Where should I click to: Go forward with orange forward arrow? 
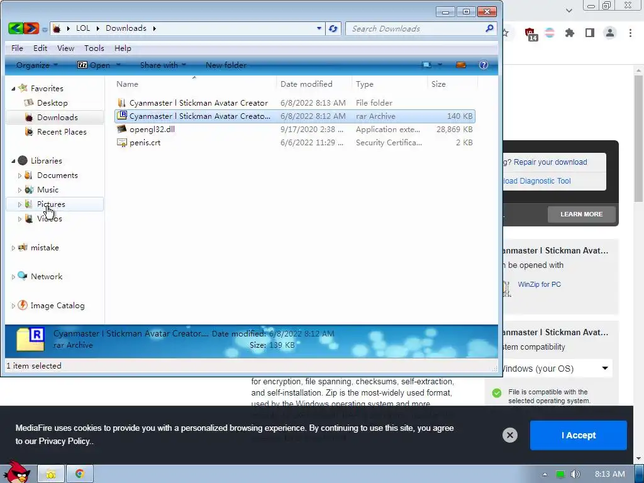click(x=31, y=28)
